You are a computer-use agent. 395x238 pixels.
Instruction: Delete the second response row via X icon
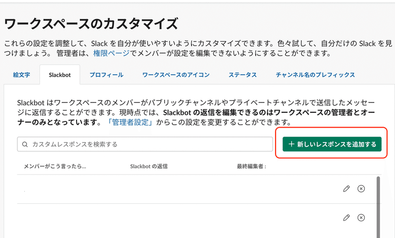[361, 218]
